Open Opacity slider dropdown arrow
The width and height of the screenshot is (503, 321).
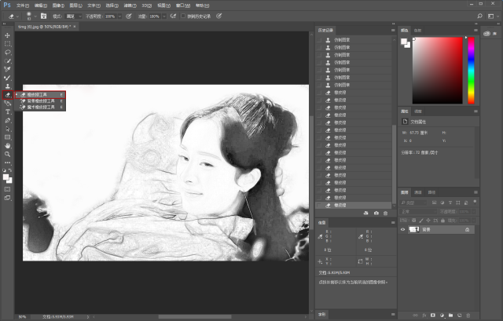(119, 16)
